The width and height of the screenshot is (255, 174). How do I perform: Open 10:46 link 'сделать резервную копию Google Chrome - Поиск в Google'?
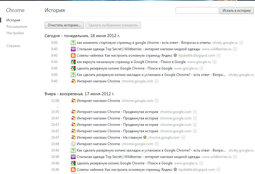click(x=125, y=163)
